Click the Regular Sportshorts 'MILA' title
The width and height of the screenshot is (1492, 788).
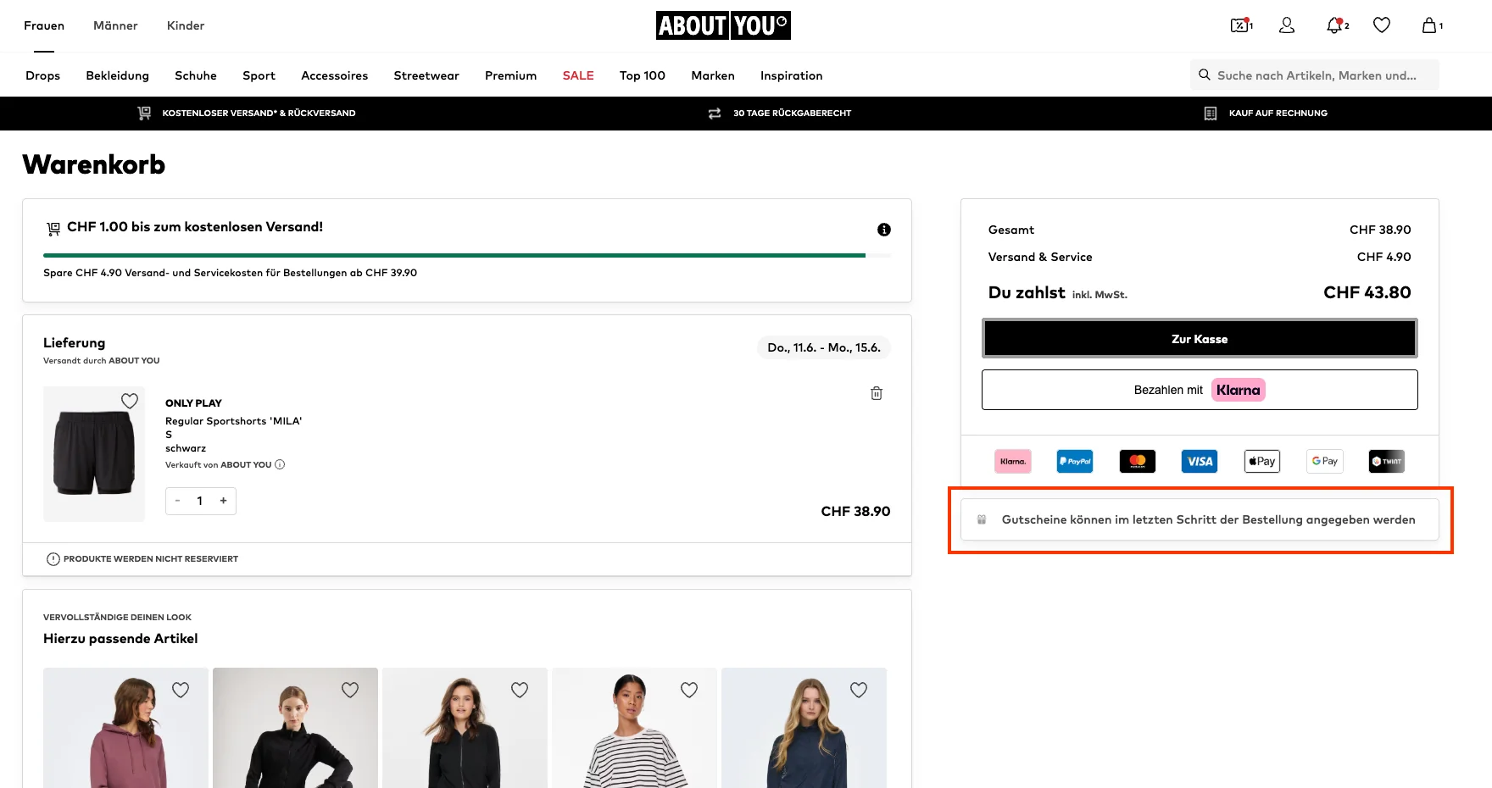pos(234,421)
